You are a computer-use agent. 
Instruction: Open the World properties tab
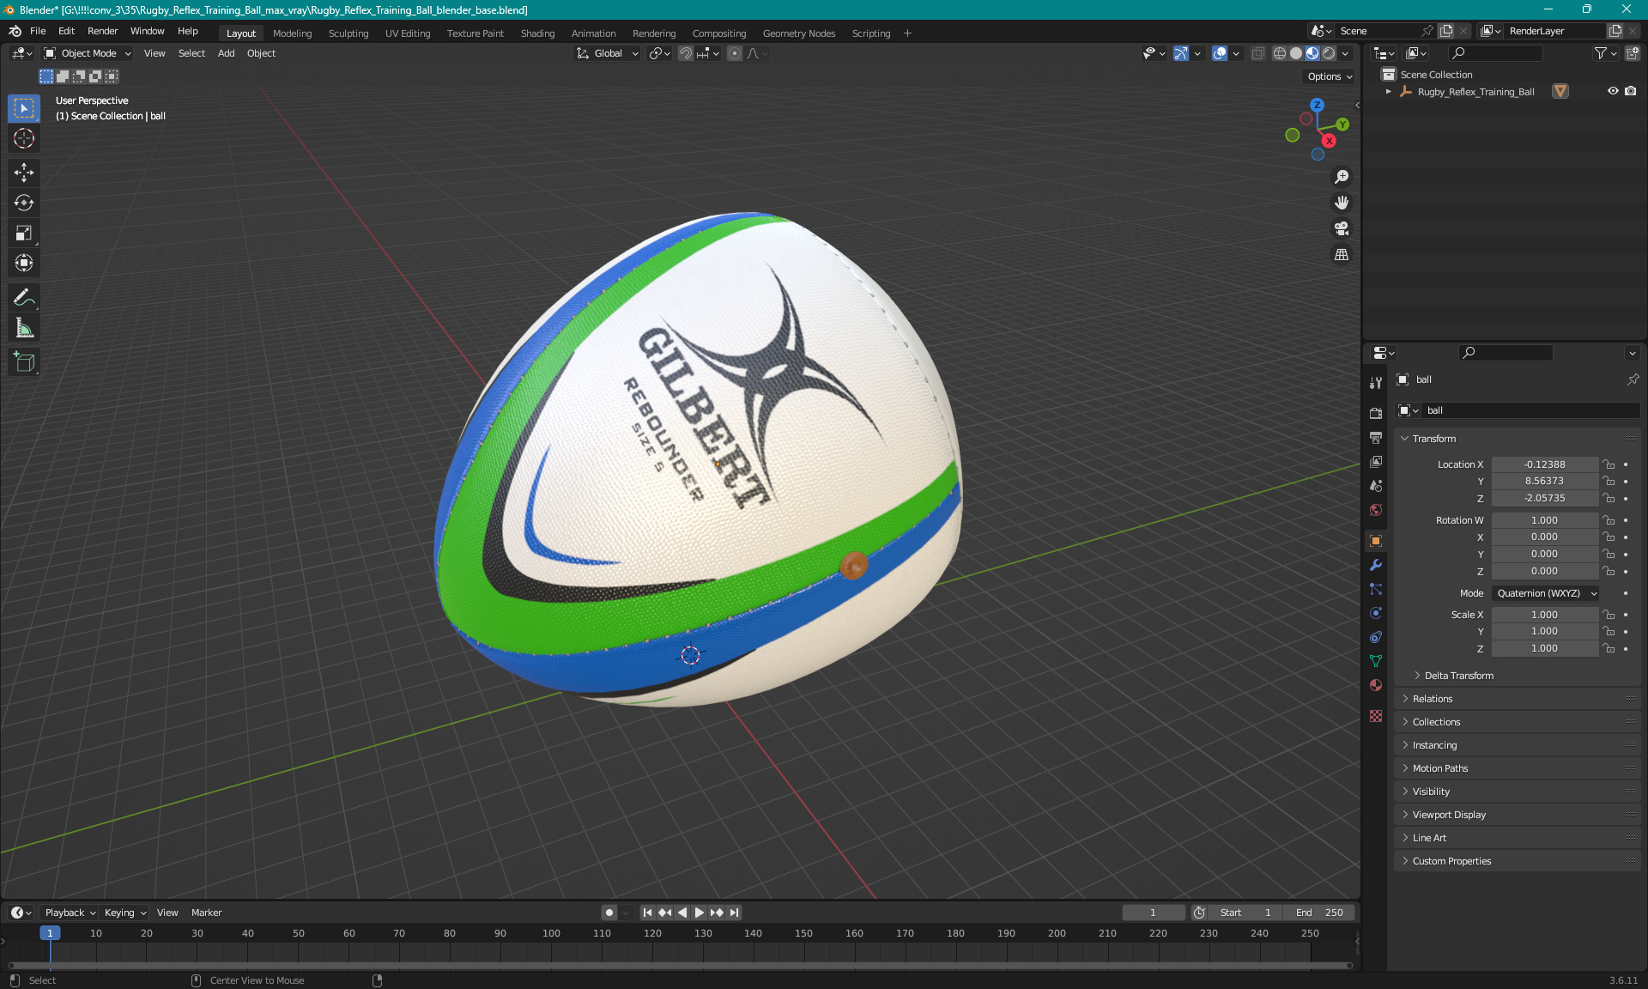(x=1376, y=509)
